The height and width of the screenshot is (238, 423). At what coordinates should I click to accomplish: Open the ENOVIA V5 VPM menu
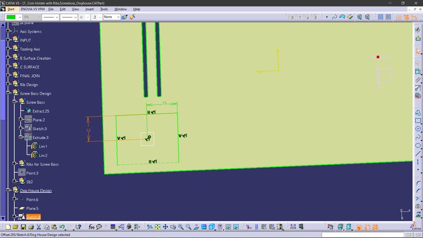(x=33, y=9)
